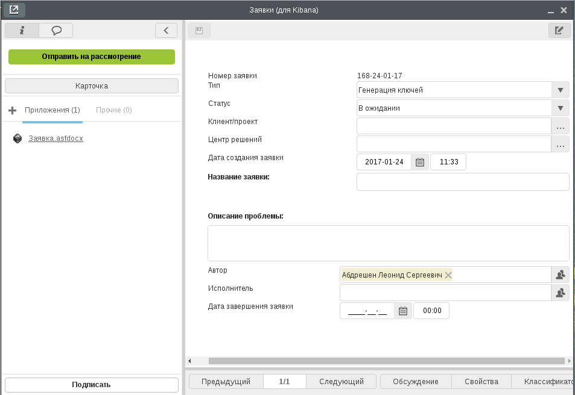
Task: Focus the Центр решений input field
Action: 454,144
